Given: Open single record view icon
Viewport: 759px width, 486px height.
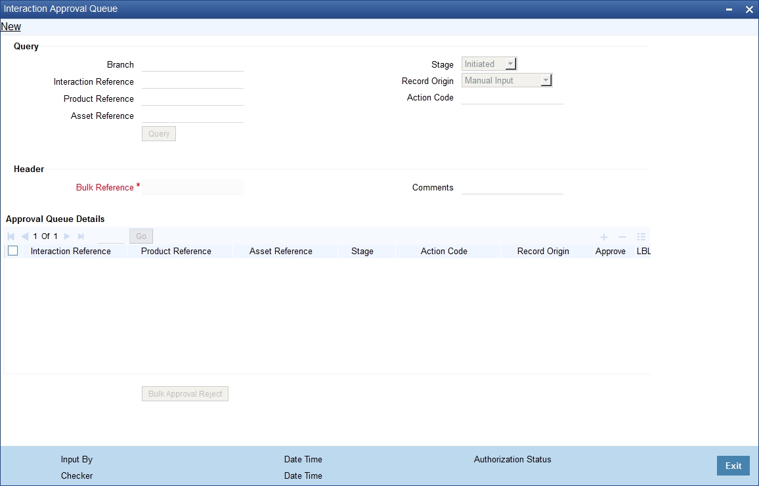Looking at the screenshot, I should [641, 236].
